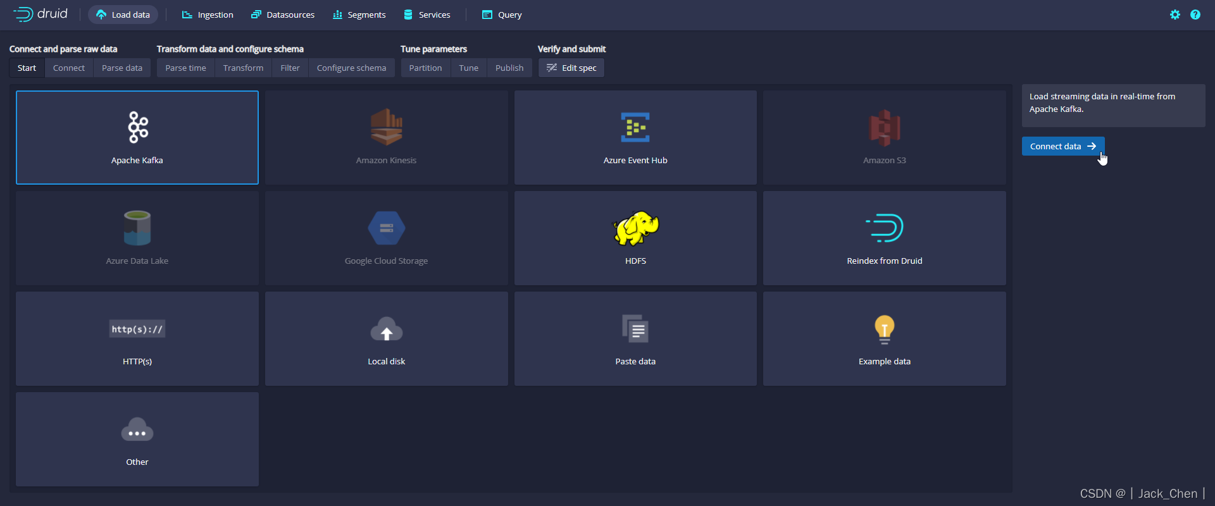The height and width of the screenshot is (506, 1215).
Task: Select the Publish step tab
Action: 509,68
